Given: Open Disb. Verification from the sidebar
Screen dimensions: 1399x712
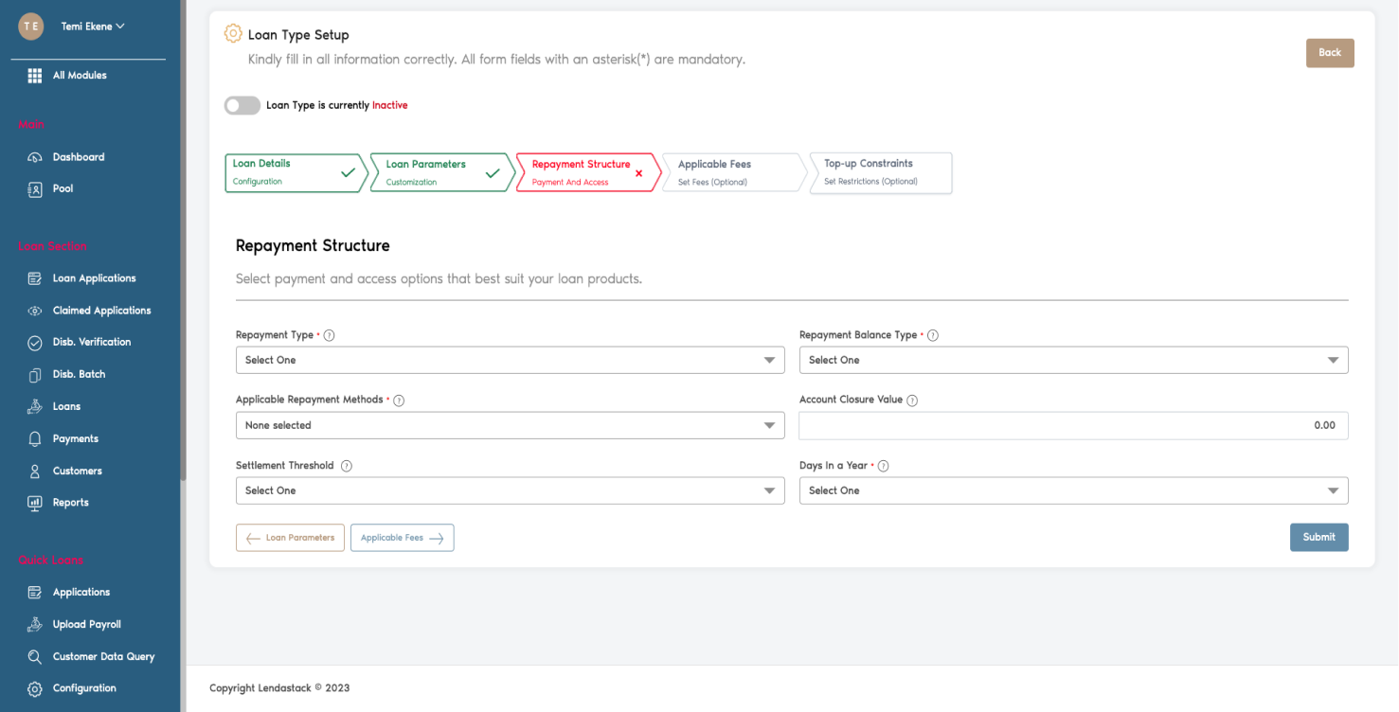Looking at the screenshot, I should click(x=34, y=342).
